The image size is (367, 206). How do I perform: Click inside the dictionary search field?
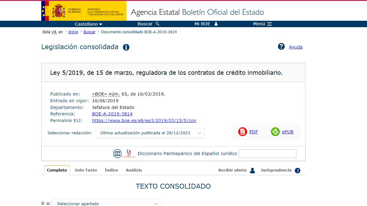pos(267,154)
